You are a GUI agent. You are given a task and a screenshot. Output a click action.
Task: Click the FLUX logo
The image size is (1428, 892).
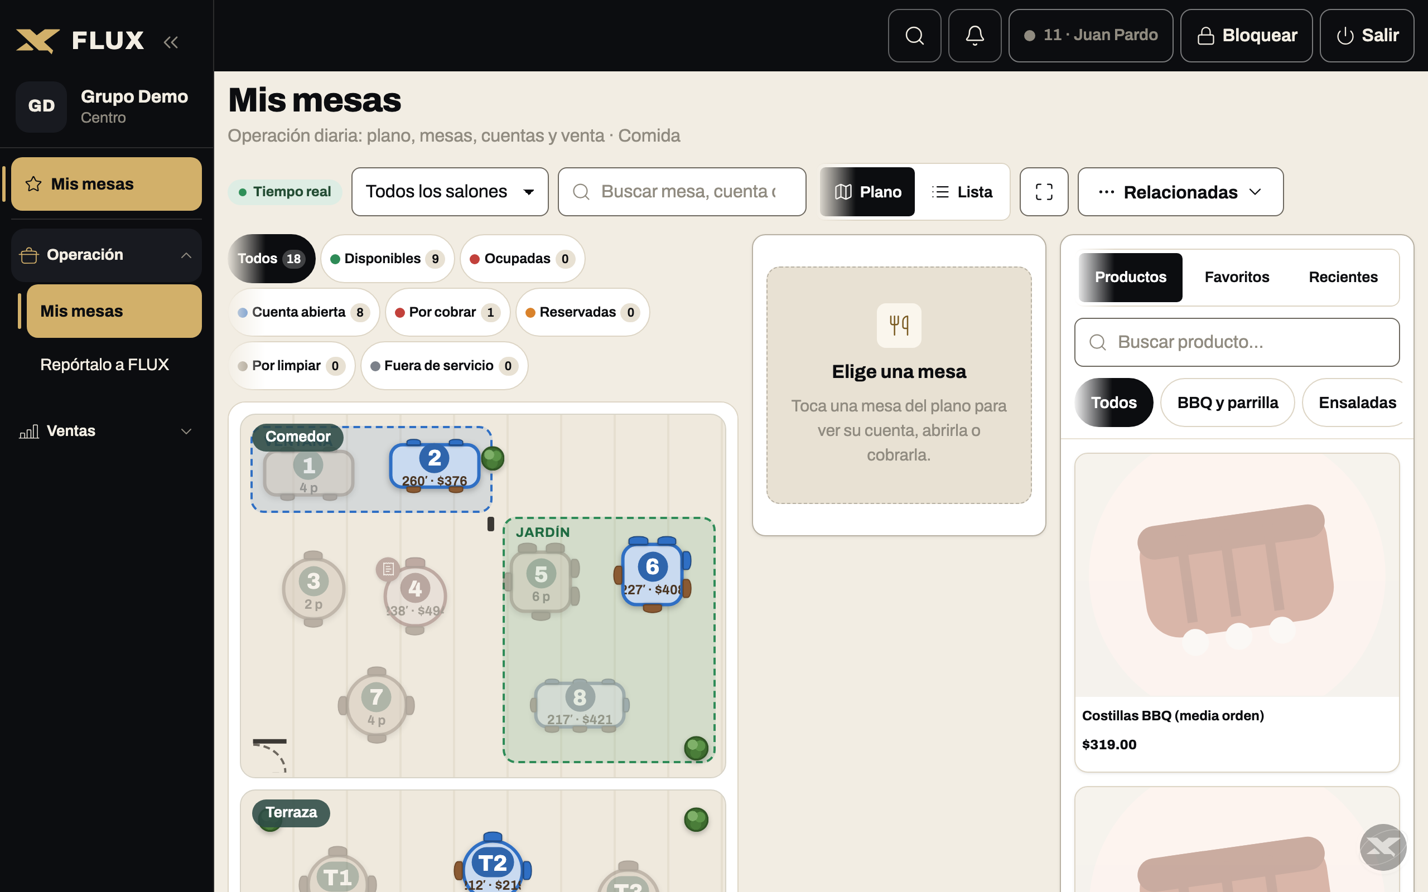[x=80, y=40]
